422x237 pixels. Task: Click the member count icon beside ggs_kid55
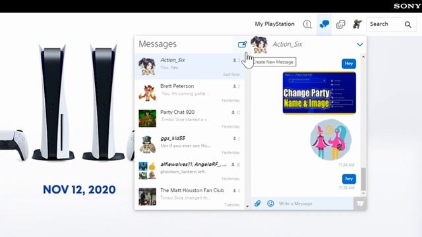(x=235, y=138)
